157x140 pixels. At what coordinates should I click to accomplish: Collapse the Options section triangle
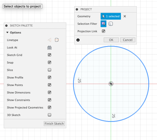[7, 32]
